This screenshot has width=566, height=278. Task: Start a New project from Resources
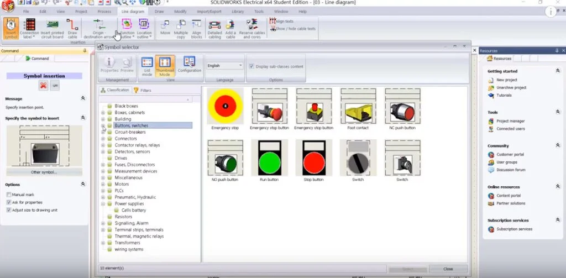coord(506,80)
